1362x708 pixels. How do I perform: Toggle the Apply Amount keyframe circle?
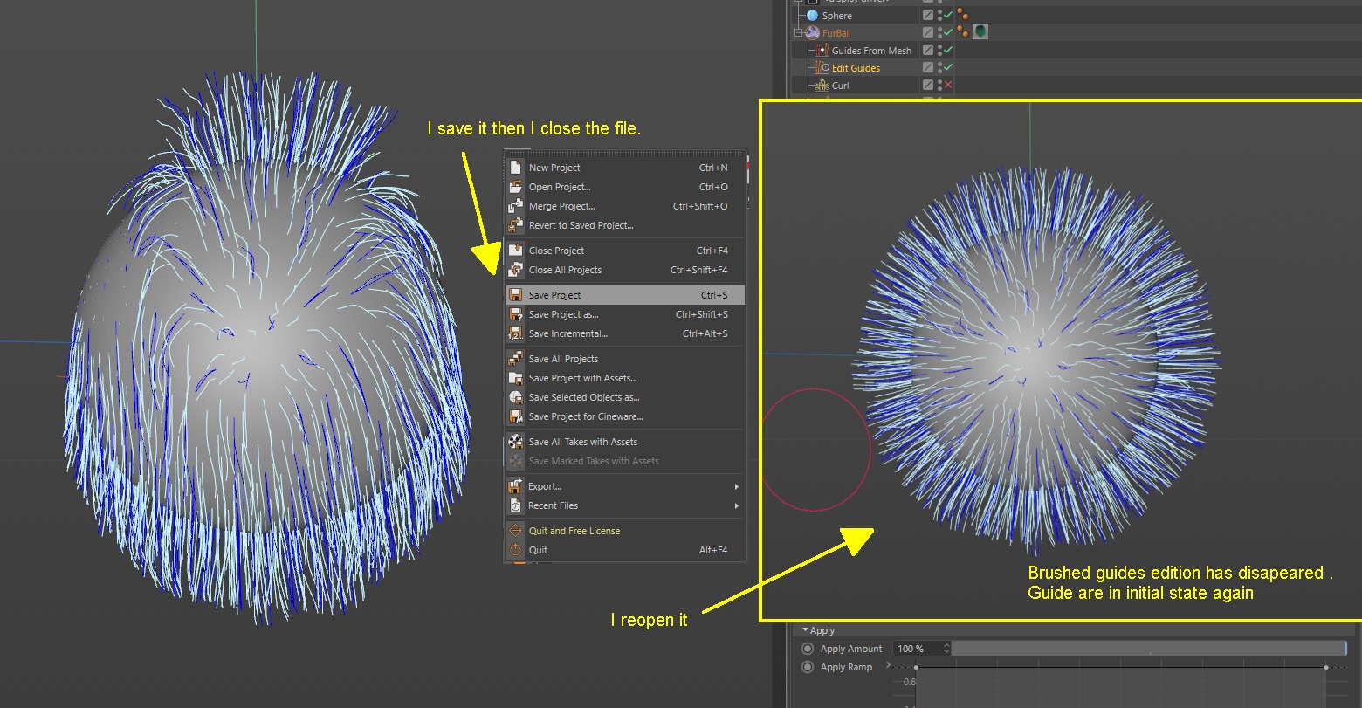coord(808,649)
